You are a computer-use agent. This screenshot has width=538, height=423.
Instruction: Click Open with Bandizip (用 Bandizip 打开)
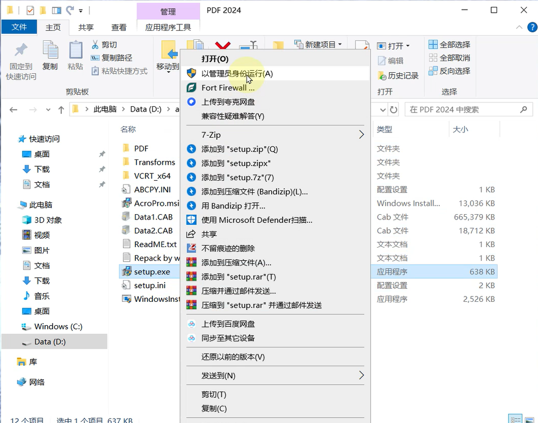click(x=275, y=206)
